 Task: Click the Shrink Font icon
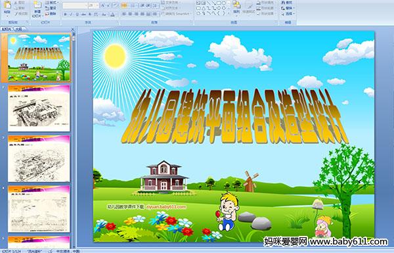pos(108,5)
